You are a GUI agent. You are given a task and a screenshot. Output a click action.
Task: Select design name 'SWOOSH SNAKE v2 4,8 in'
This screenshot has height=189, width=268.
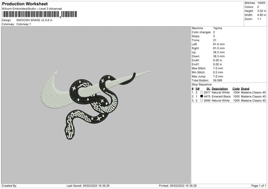click(34, 20)
